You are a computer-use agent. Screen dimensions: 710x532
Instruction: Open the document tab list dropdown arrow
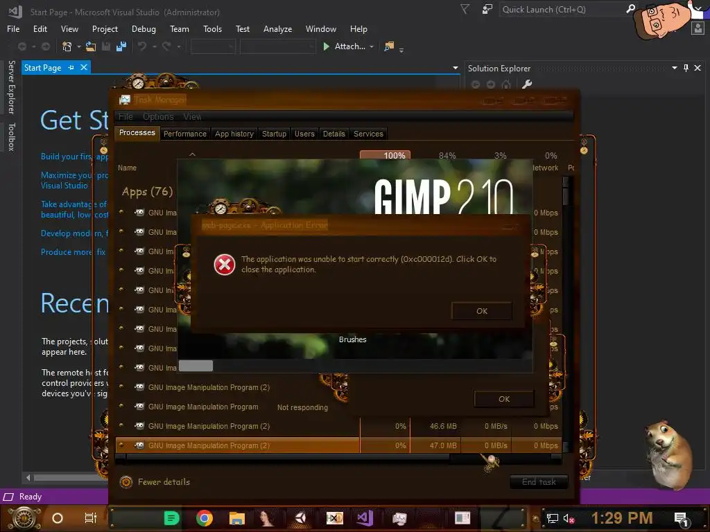click(456, 68)
